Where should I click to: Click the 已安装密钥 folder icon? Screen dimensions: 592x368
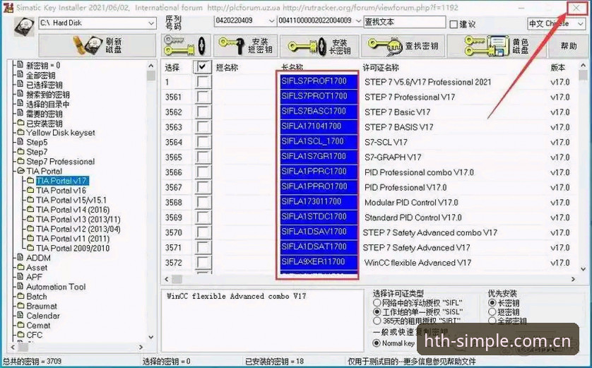[20, 123]
